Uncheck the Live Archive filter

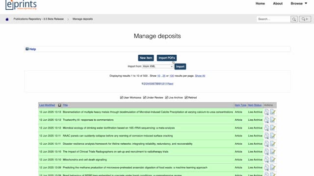[166, 98]
